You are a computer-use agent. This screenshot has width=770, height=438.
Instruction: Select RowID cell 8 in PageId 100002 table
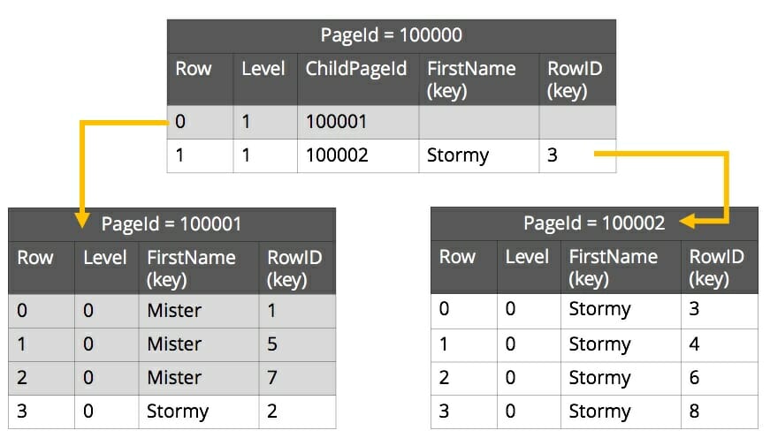695,412
